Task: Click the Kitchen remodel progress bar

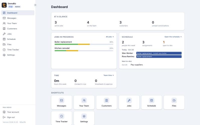Action: pyautogui.click(x=84, y=51)
